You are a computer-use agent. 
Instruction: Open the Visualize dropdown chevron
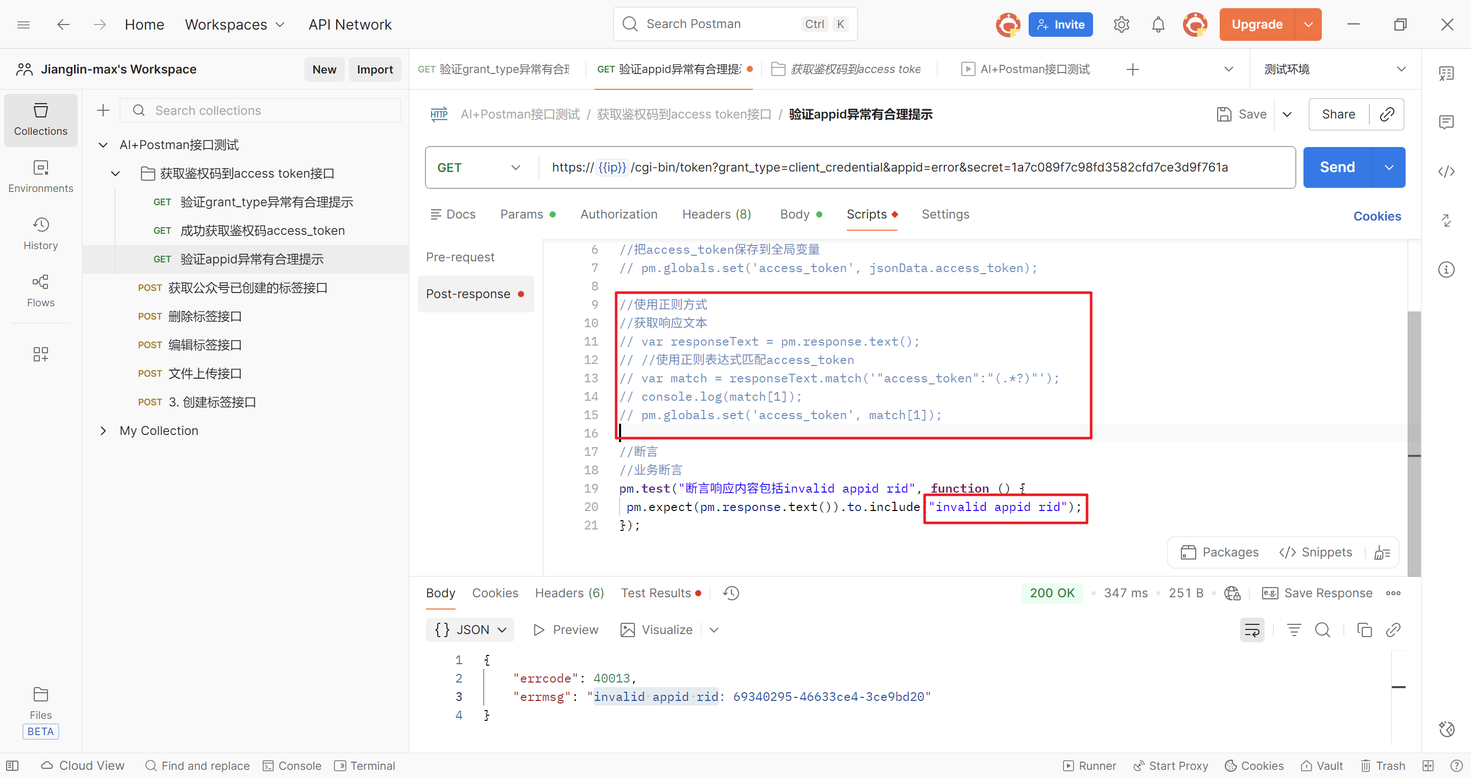coord(714,629)
